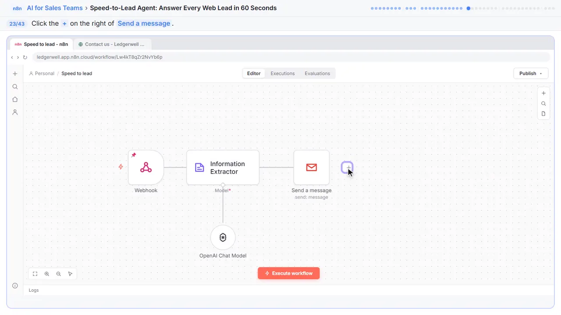Viewport: 561px width, 315px height.
Task: Click the current step dot in progress indicator
Action: tap(469, 8)
